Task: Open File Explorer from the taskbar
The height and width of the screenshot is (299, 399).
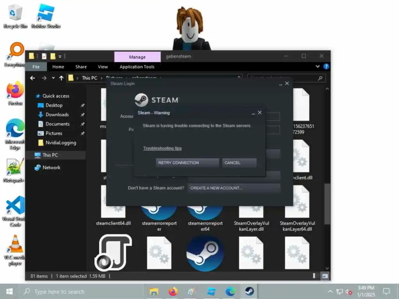Action: 154,291
